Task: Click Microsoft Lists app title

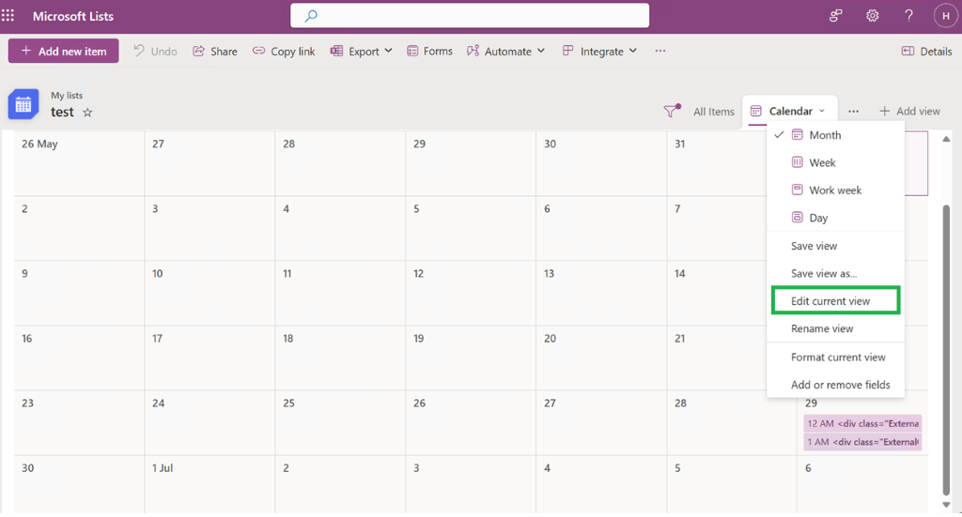Action: [x=73, y=16]
